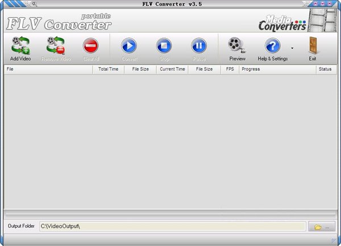Start conversion with the Convert button

tap(129, 45)
